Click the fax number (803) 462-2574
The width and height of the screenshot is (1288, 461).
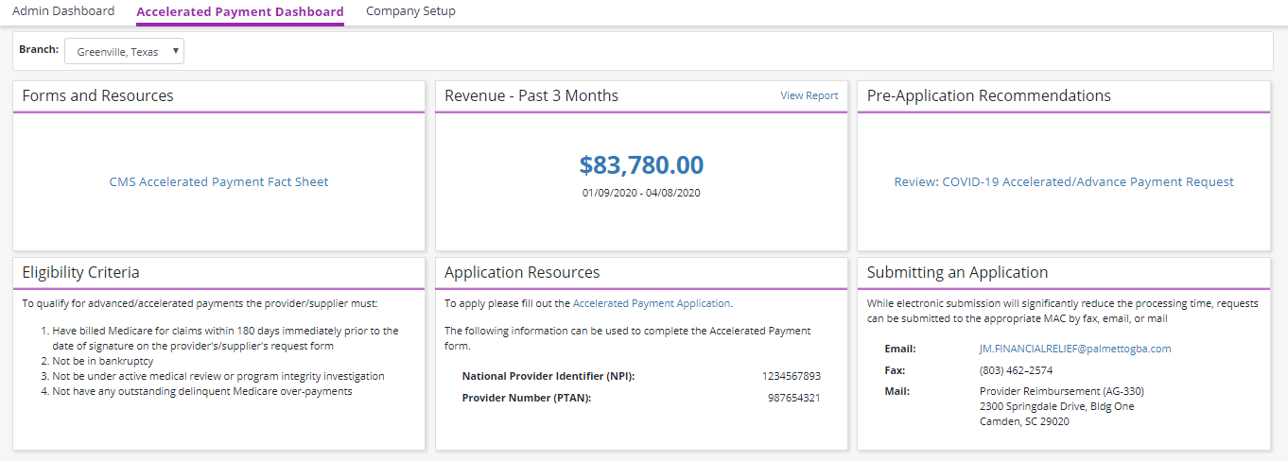(x=1016, y=370)
